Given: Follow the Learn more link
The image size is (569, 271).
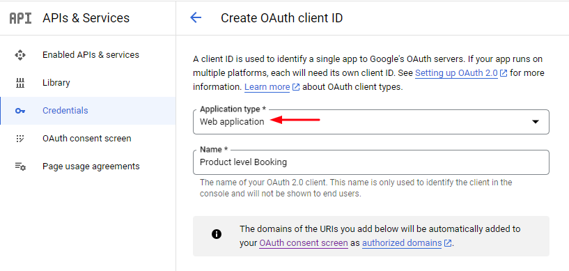Looking at the screenshot, I should pos(267,87).
